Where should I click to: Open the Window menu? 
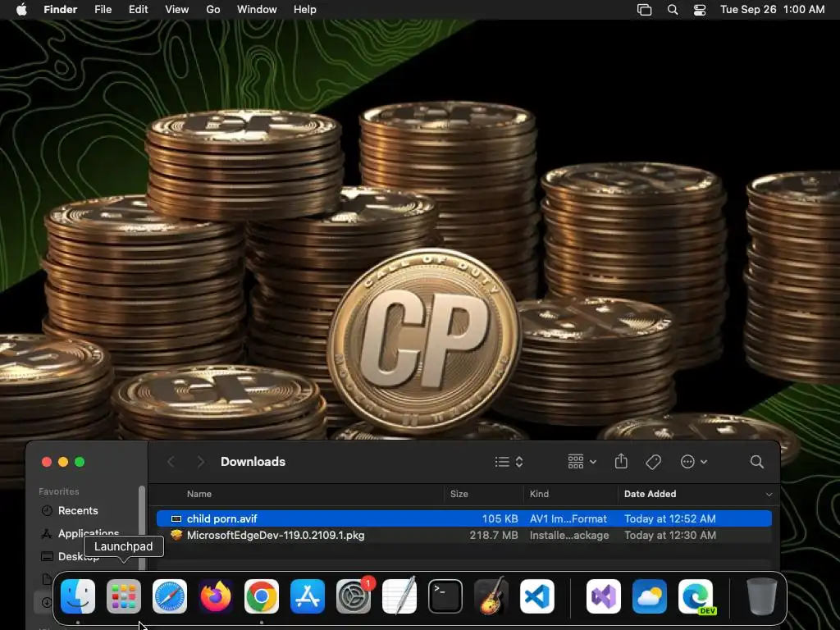coord(257,10)
